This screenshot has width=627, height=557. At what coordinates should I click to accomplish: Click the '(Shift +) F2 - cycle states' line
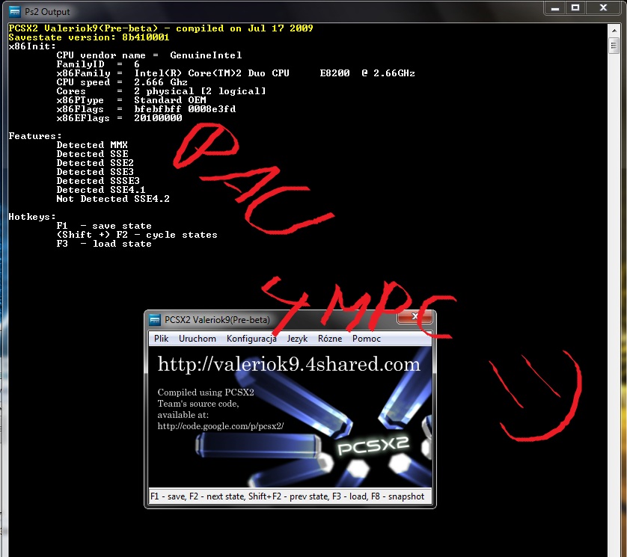point(137,235)
